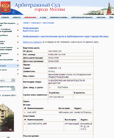The width and height of the screenshot is (114, 138).
Task: Open the PDA version tab
Action: [111, 17]
